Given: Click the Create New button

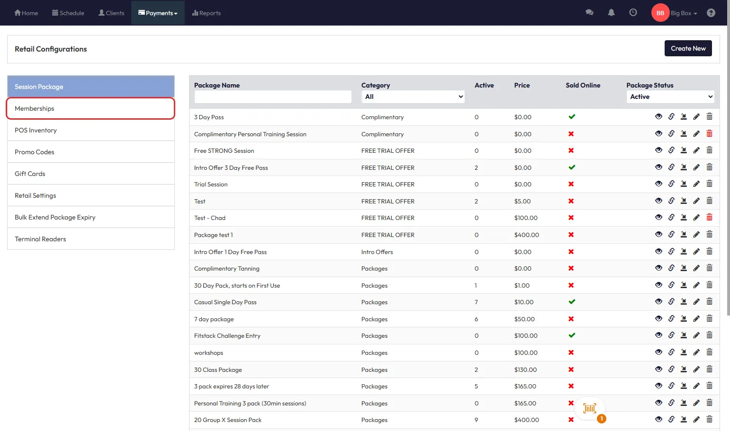Looking at the screenshot, I should point(688,48).
